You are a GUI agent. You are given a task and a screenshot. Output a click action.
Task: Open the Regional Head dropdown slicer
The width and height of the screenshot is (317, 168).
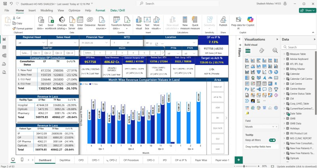coord(32,42)
